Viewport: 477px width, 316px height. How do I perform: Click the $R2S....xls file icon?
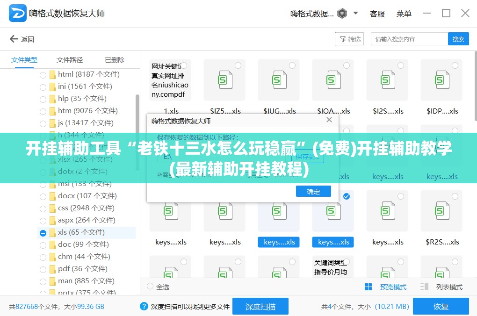[442, 210]
